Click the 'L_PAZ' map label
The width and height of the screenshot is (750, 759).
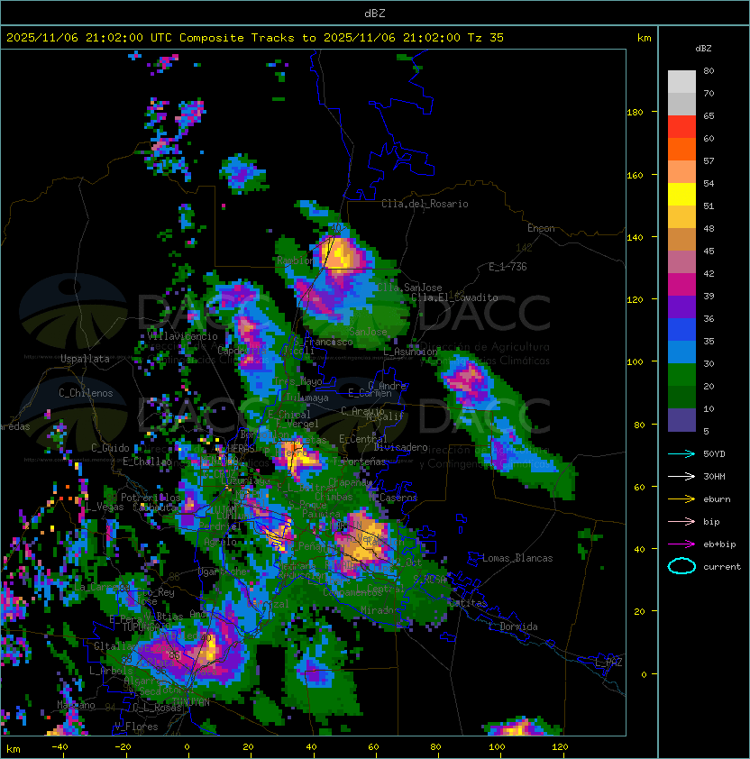[608, 663]
